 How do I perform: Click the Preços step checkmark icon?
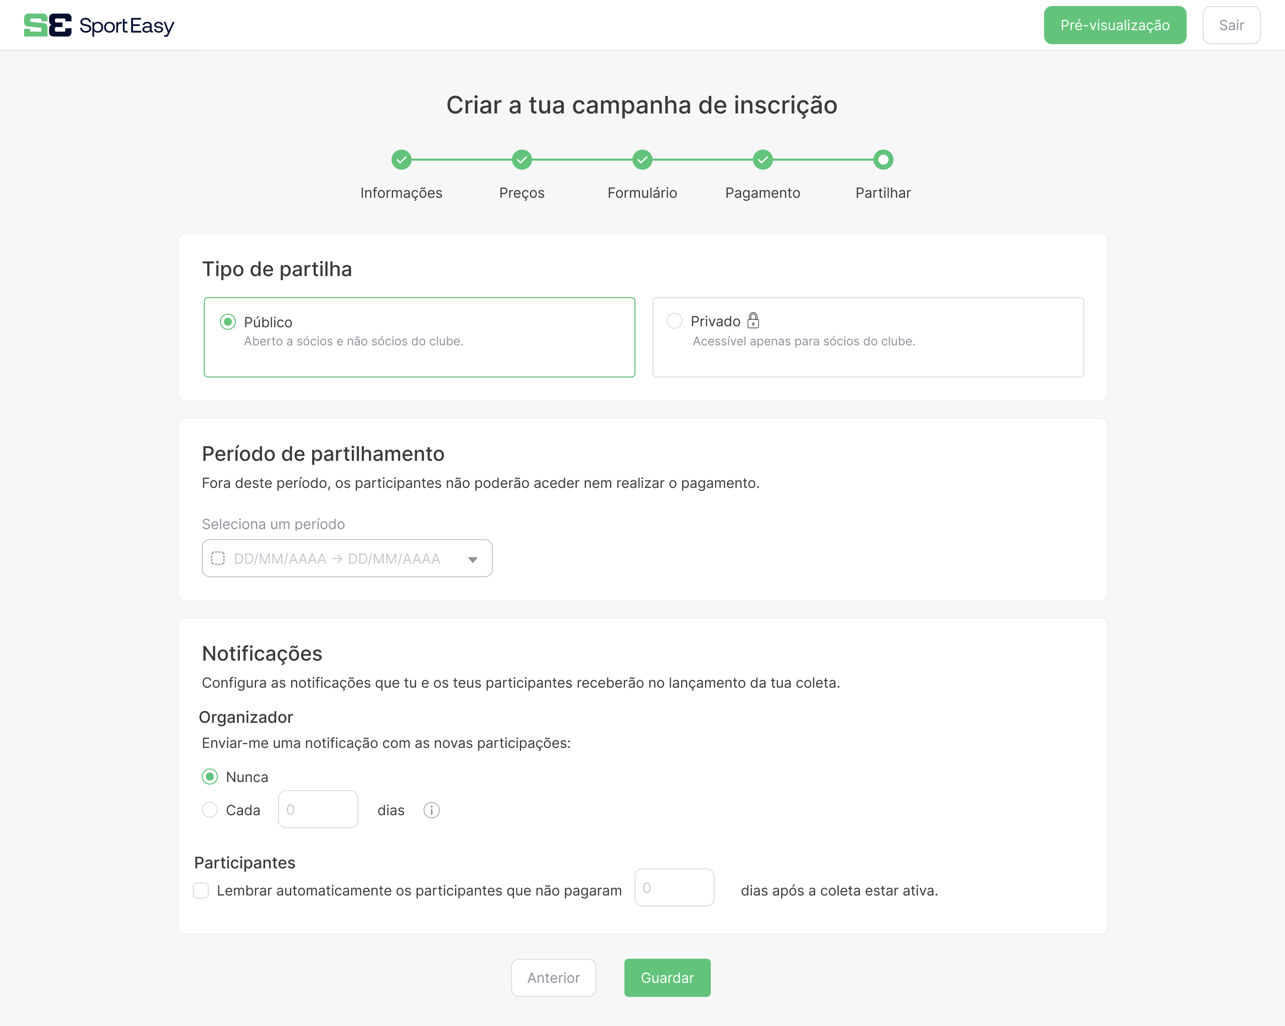[x=522, y=160]
